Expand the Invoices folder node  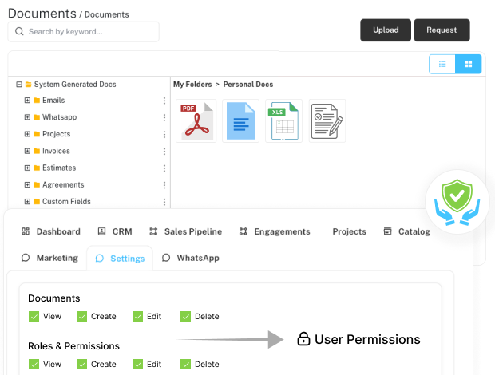point(27,151)
